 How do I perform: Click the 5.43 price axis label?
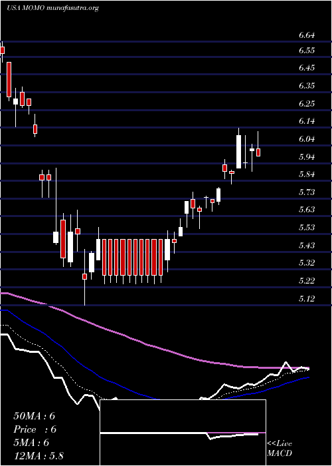[x=307, y=245]
